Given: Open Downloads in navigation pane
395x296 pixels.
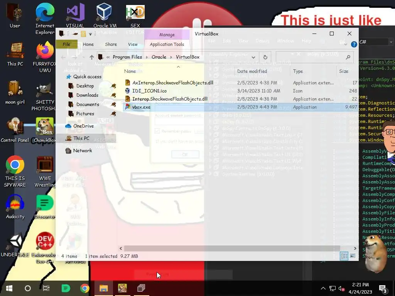Looking at the screenshot, I should (87, 95).
